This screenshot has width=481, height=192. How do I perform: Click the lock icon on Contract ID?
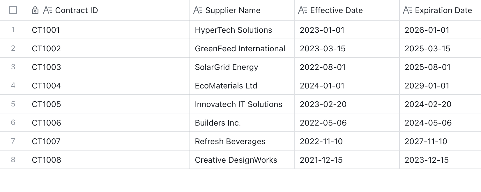point(35,10)
